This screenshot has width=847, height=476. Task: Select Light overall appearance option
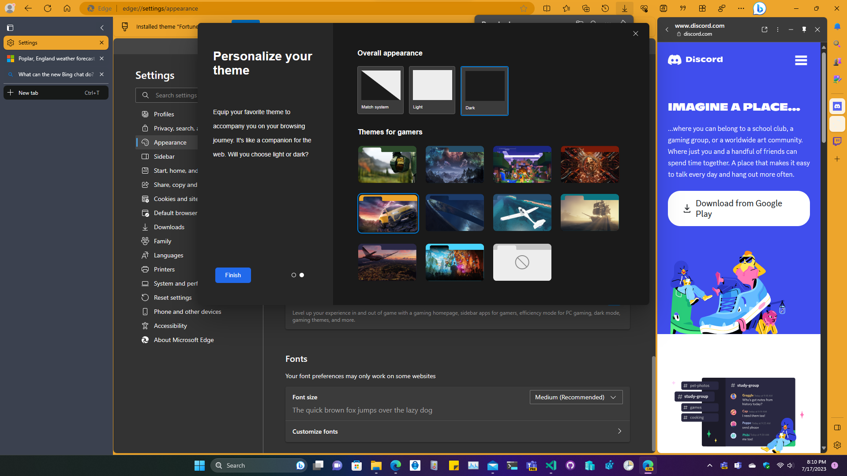pos(432,90)
